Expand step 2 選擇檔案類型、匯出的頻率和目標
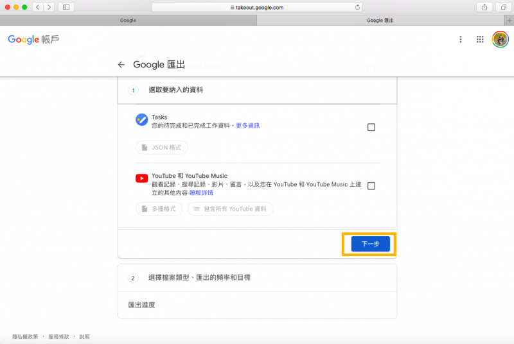Image resolution: width=514 pixels, height=344 pixels. [258, 277]
